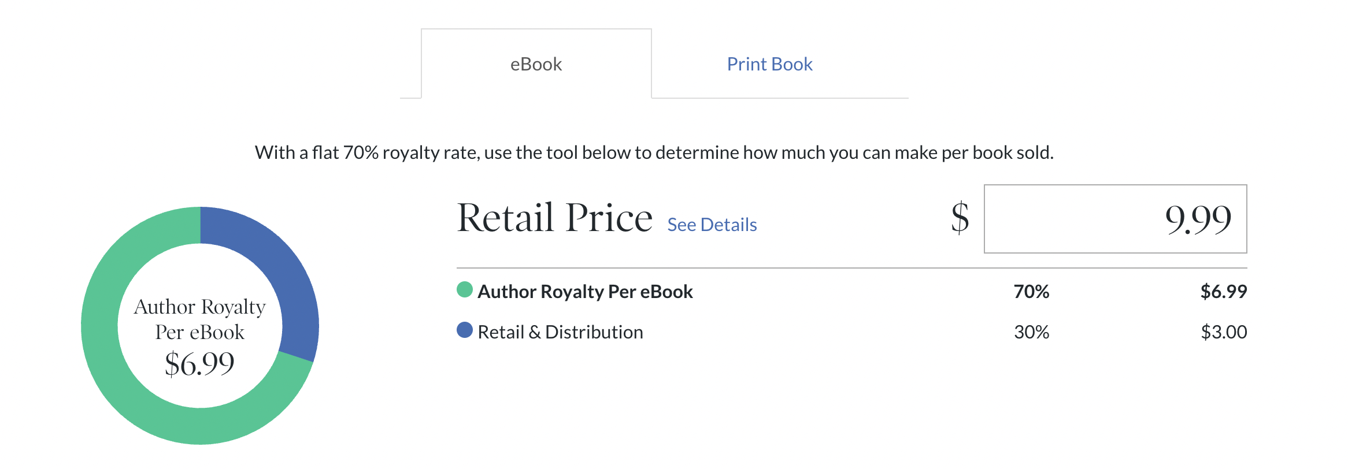Click the Retail Price heading
This screenshot has width=1348, height=469.
tap(554, 218)
